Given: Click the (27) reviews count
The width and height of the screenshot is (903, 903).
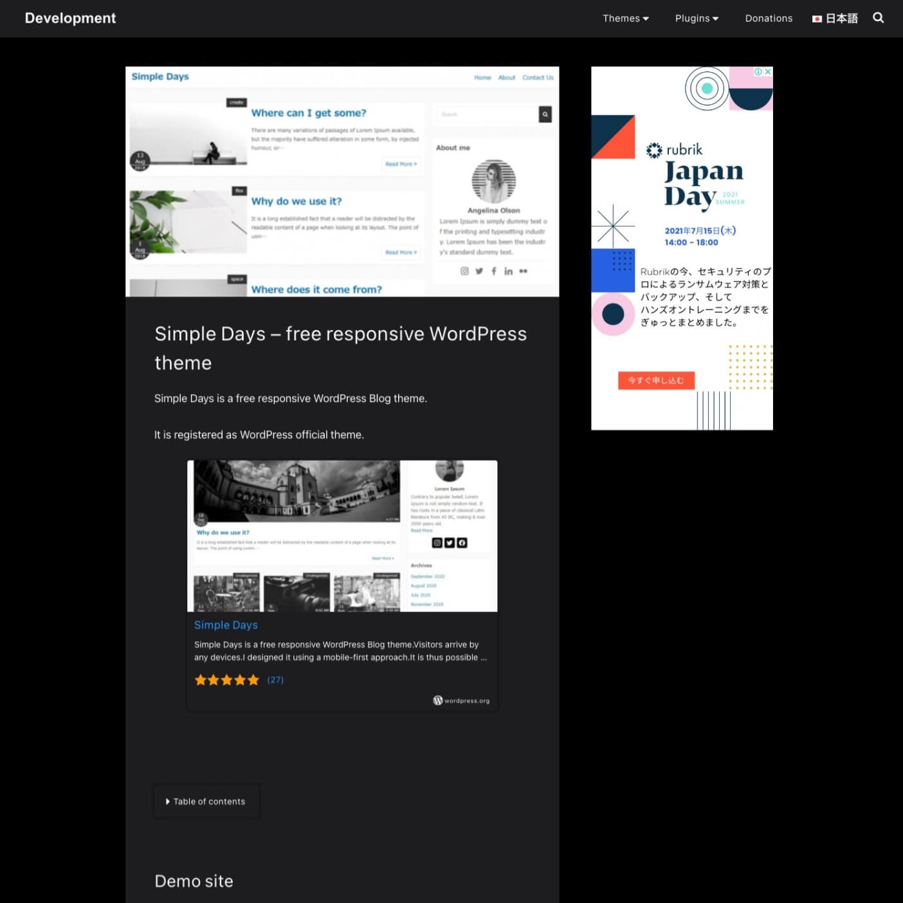Looking at the screenshot, I should (x=275, y=680).
